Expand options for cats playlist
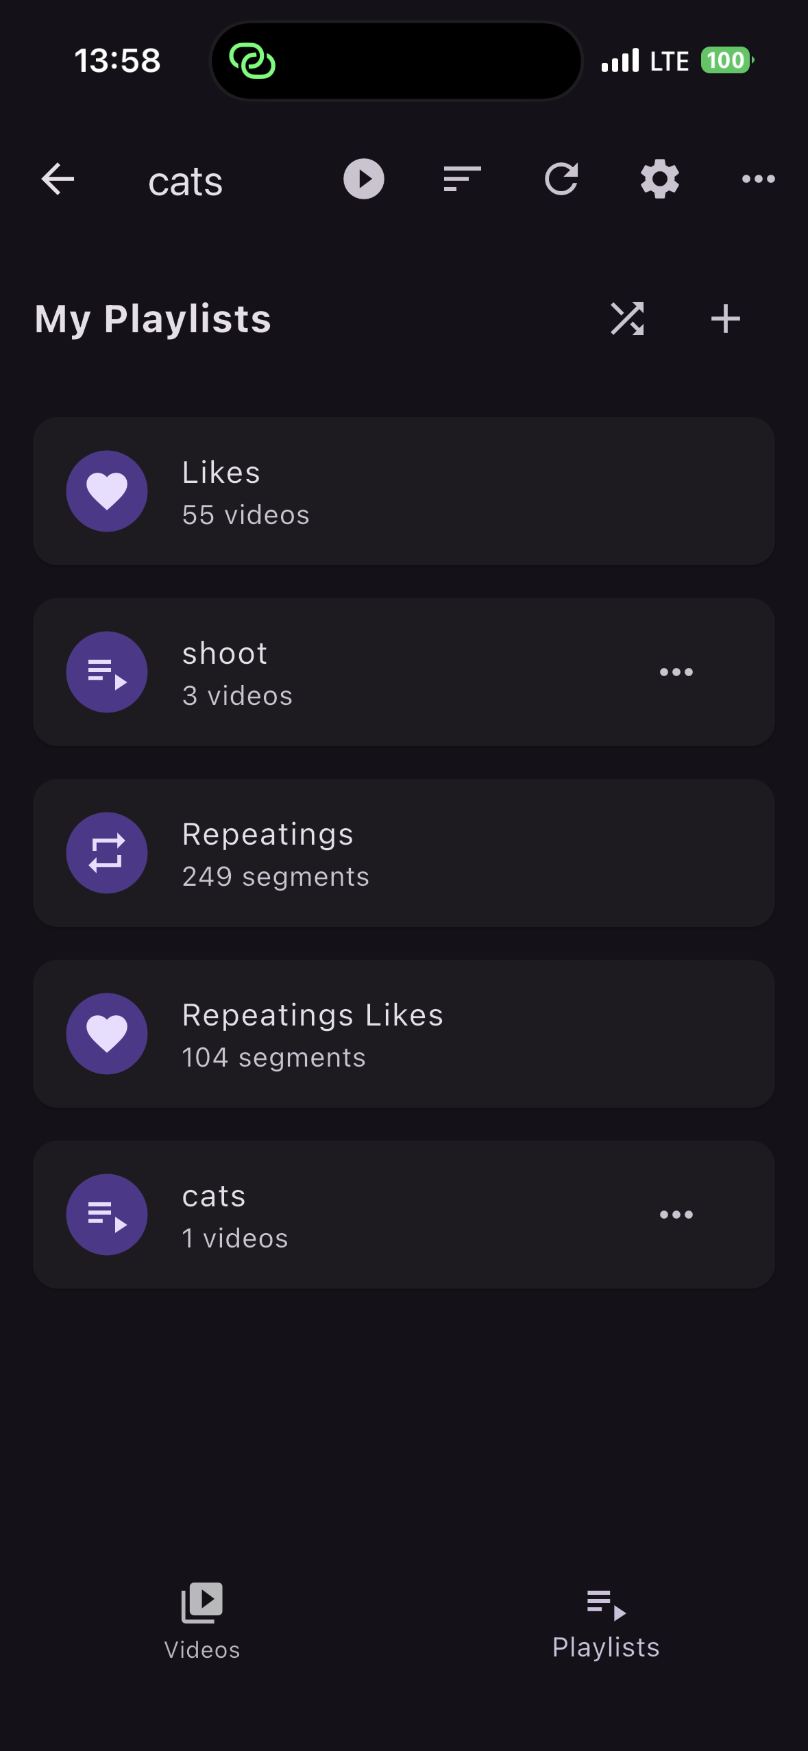Viewport: 808px width, 1751px height. pyautogui.click(x=676, y=1215)
